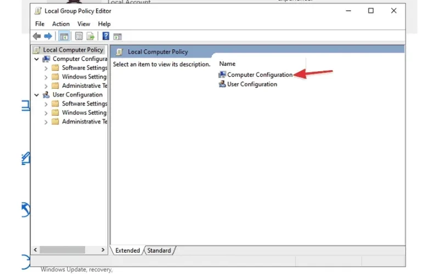This screenshot has height=274, width=439.
Task: Select Local Computer Policy in the tree
Action: (x=73, y=50)
